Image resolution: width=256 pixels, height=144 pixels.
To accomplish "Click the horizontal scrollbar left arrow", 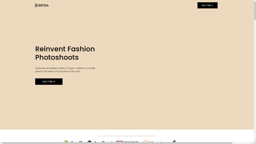I will 1,143.
